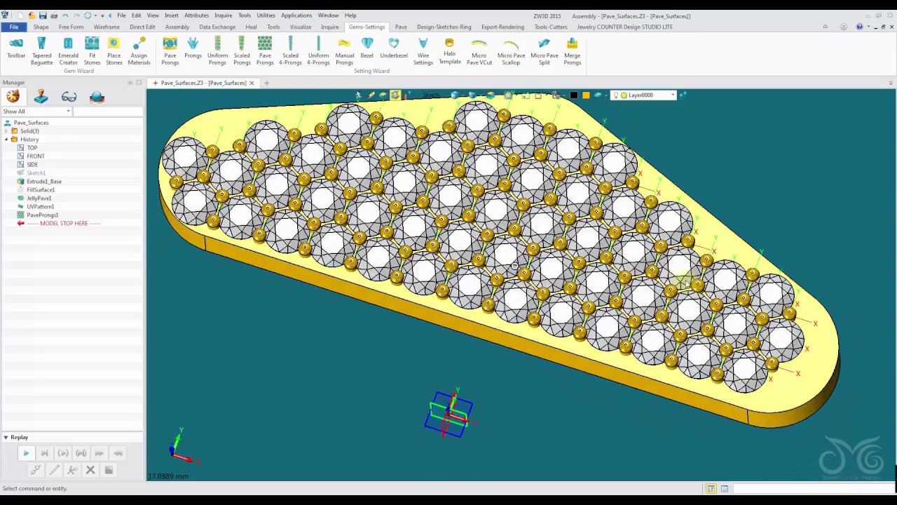Choose the Micro Pave Scallop tool
This screenshot has width=897, height=505.
(x=511, y=51)
